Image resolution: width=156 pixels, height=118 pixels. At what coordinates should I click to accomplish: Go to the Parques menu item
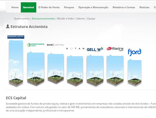point(69,7)
